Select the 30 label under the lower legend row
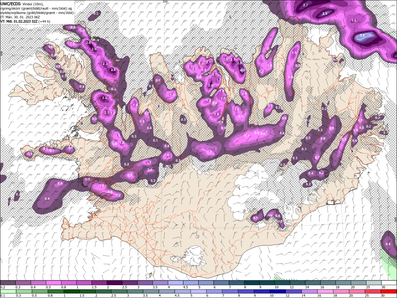397x298 pixels. click(x=383, y=296)
